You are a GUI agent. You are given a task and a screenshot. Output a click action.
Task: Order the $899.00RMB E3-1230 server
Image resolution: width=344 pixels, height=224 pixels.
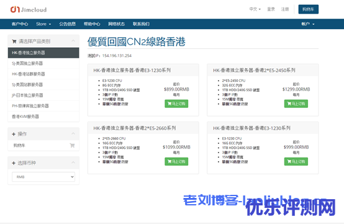click(176, 104)
